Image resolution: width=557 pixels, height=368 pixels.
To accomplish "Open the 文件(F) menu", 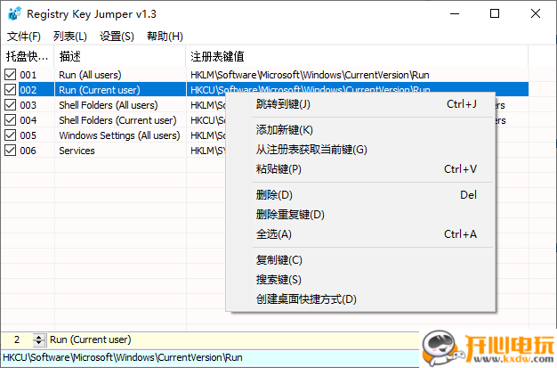I will point(24,37).
